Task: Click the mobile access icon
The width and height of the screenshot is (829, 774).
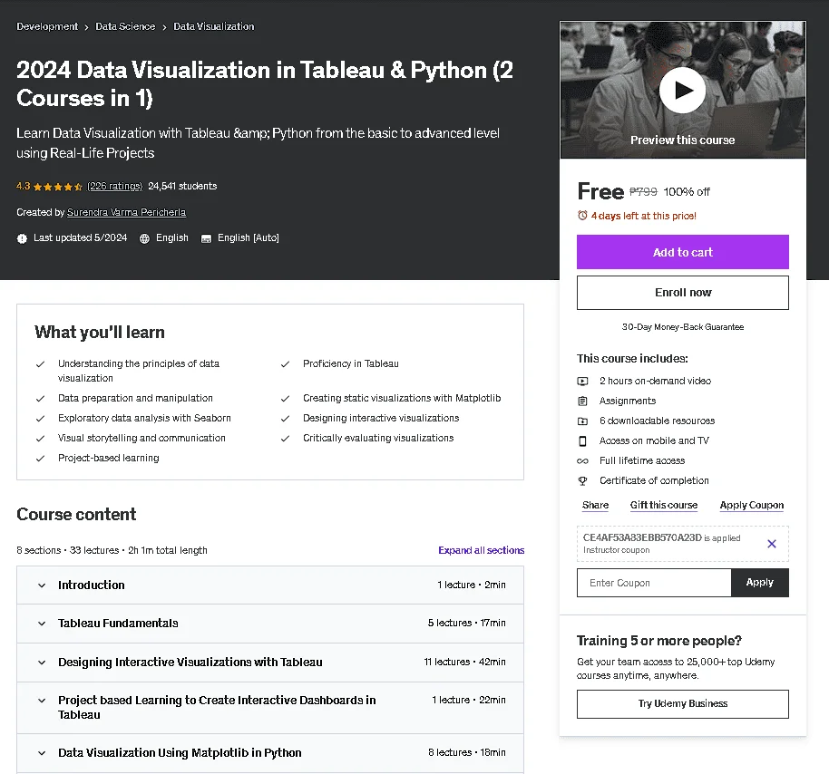Action: 582,441
